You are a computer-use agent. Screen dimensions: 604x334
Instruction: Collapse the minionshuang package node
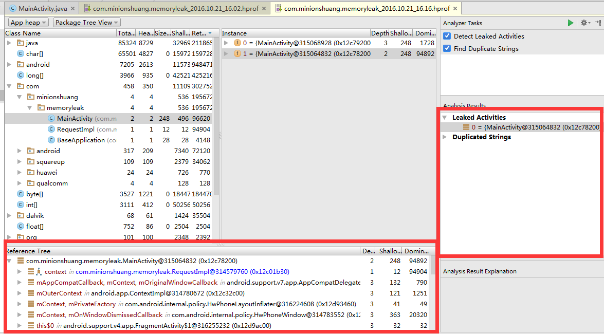[x=20, y=97]
